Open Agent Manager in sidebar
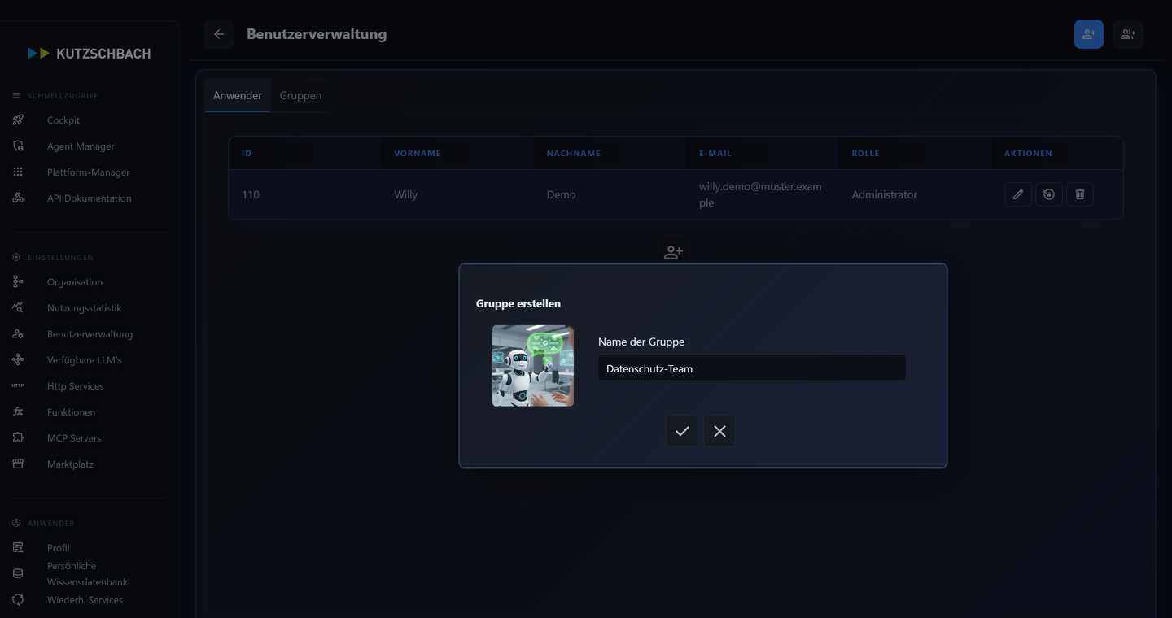Screen dimensions: 1172x618 click(81, 146)
